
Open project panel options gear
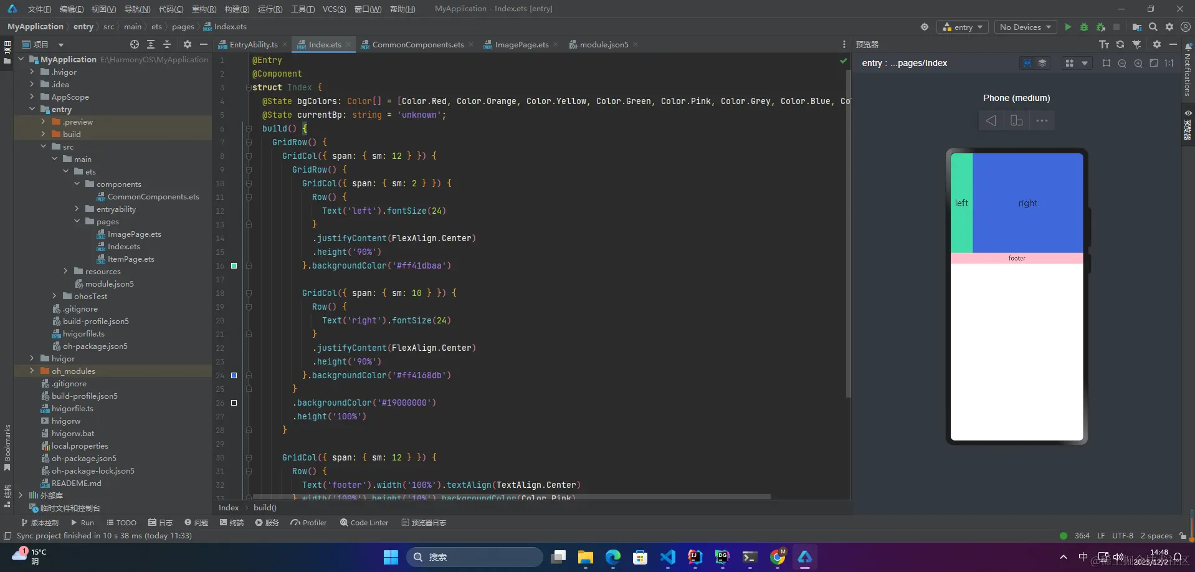[x=188, y=44]
